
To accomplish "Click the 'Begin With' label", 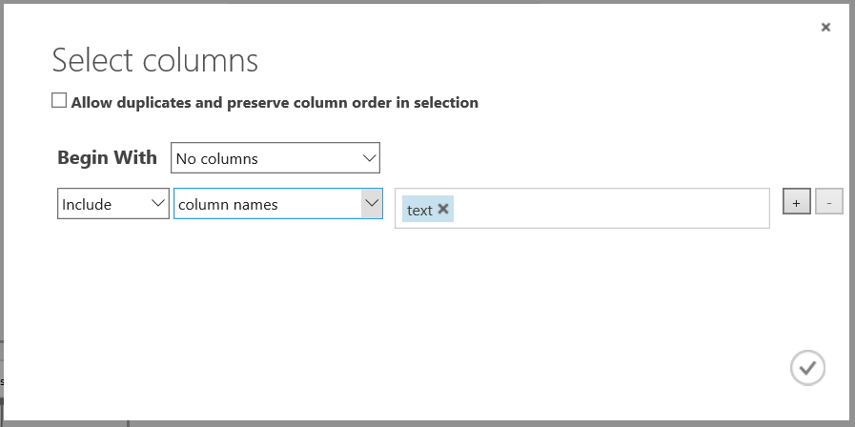I will [107, 158].
